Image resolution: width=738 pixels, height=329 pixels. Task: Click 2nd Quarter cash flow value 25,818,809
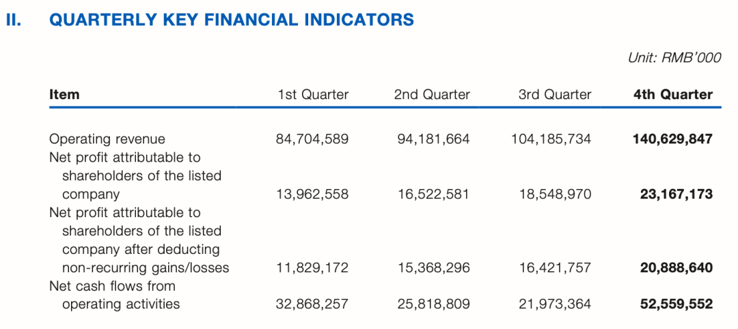coord(433,304)
